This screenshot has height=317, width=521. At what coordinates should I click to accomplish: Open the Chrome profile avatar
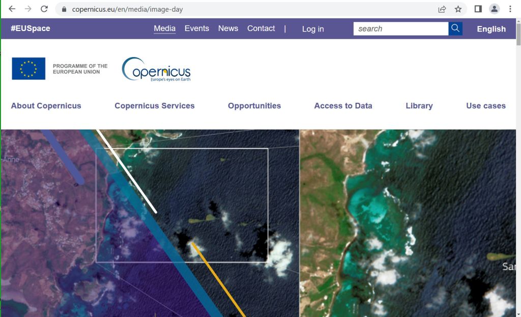click(494, 9)
